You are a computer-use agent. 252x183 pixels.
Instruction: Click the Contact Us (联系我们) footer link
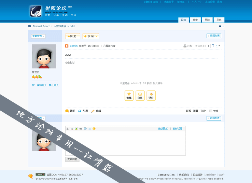point(184,175)
